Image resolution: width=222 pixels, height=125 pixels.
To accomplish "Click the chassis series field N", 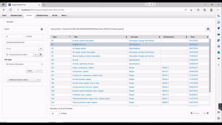I will coord(14,36).
